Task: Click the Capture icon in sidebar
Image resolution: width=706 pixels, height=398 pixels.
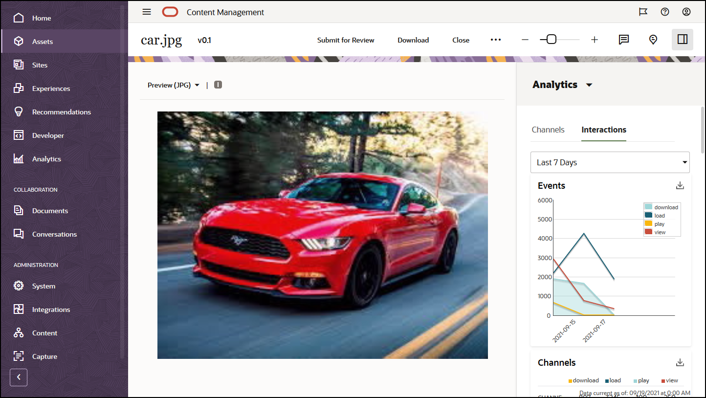Action: coord(19,356)
